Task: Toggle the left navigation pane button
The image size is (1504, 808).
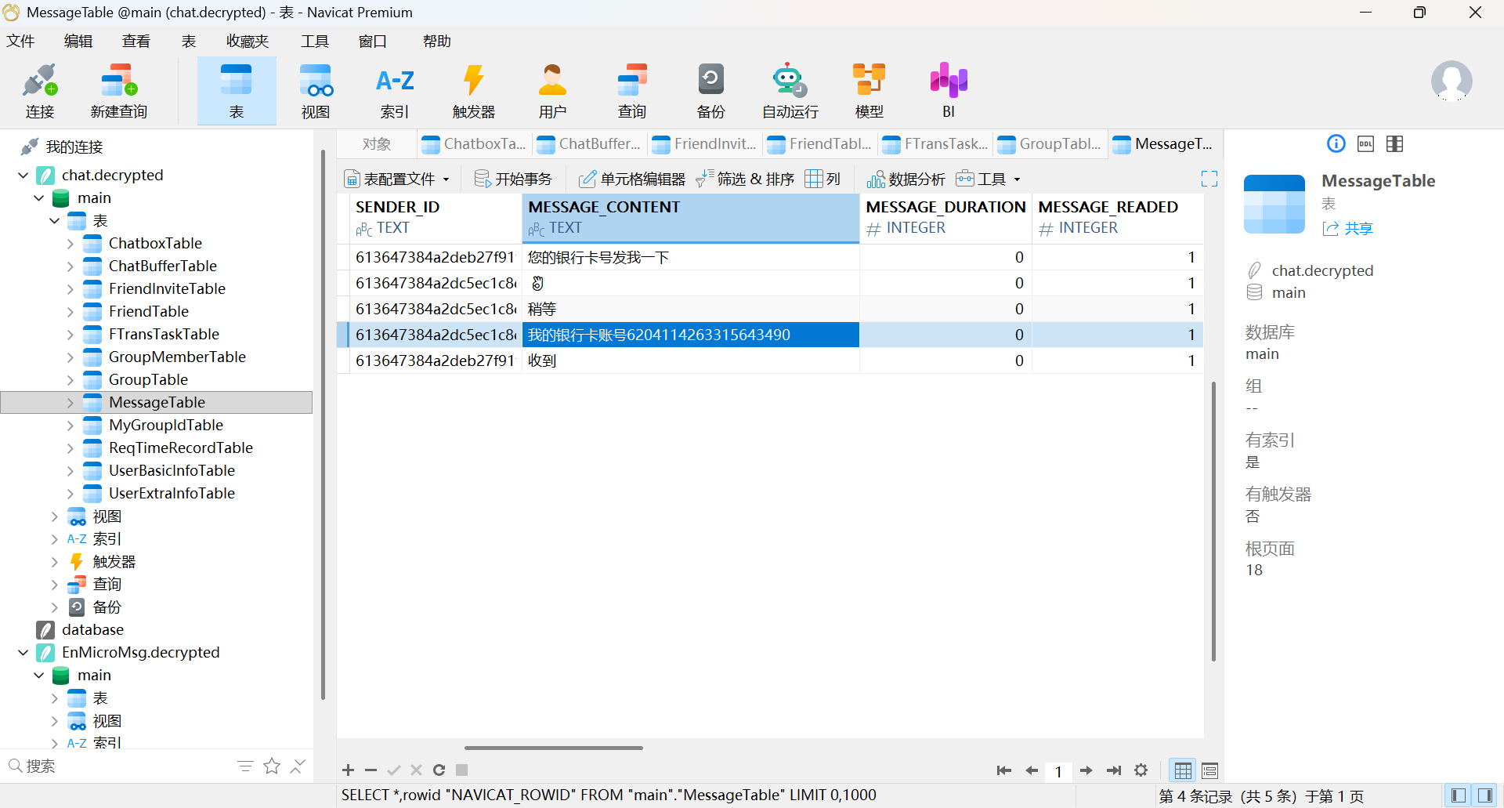Action: pos(1459,795)
